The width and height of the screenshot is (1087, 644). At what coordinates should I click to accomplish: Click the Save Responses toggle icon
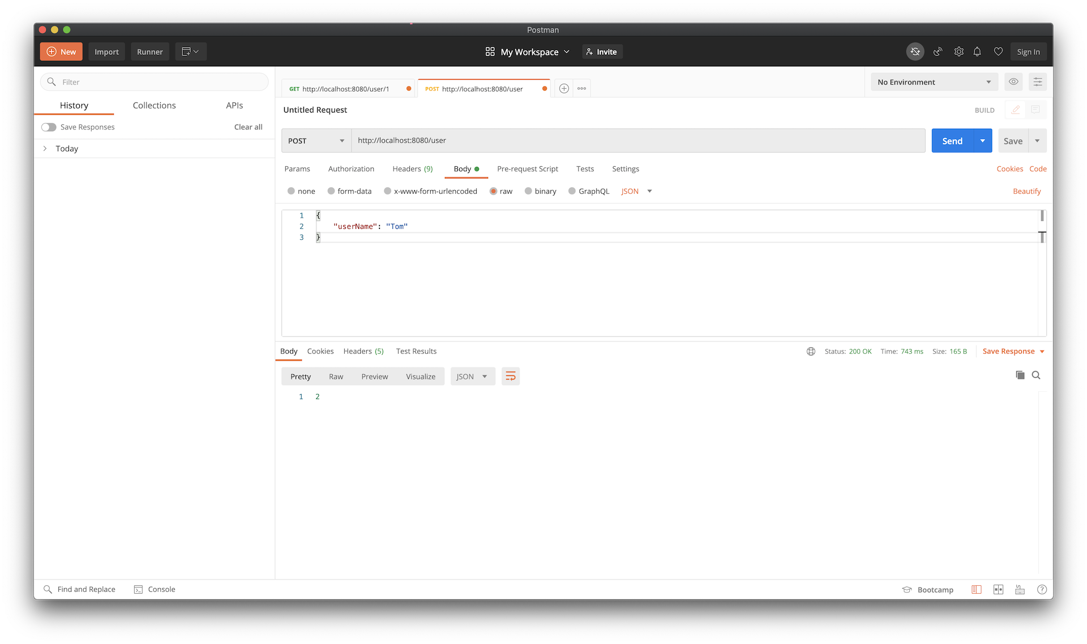[x=50, y=127]
